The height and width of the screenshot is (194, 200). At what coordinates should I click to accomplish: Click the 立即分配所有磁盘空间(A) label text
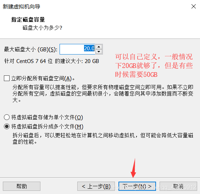click(43, 79)
